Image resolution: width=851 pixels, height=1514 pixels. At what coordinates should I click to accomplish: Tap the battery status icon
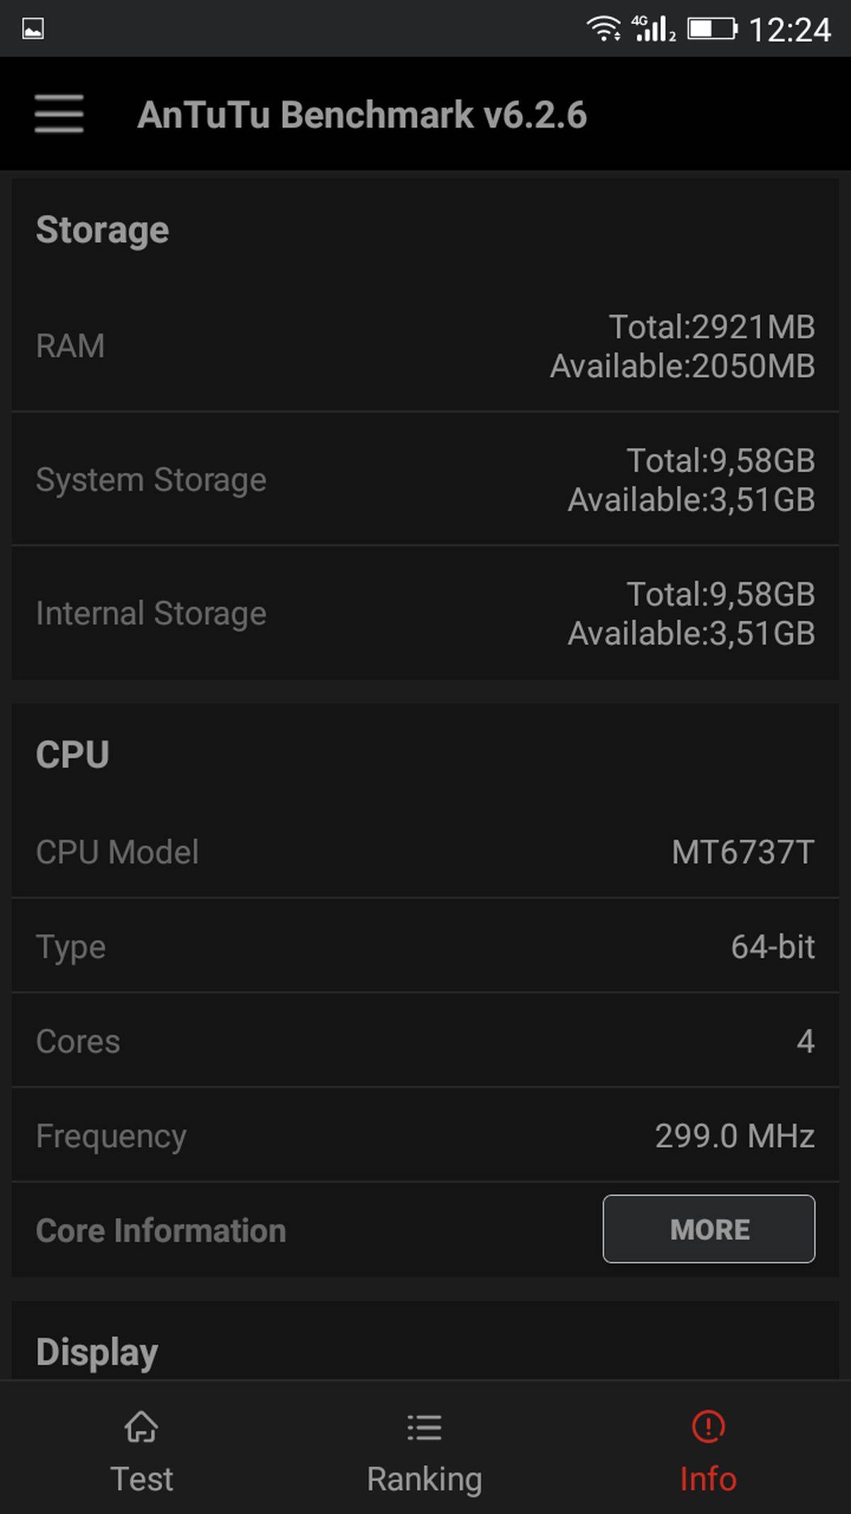pyautogui.click(x=712, y=29)
